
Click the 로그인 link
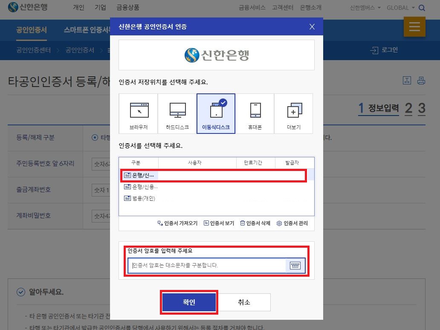(x=384, y=50)
